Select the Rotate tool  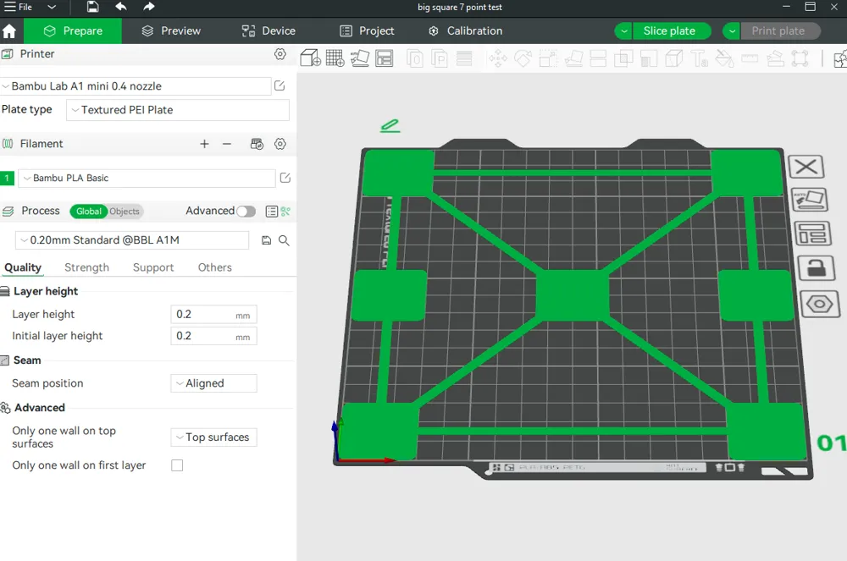[523, 58]
